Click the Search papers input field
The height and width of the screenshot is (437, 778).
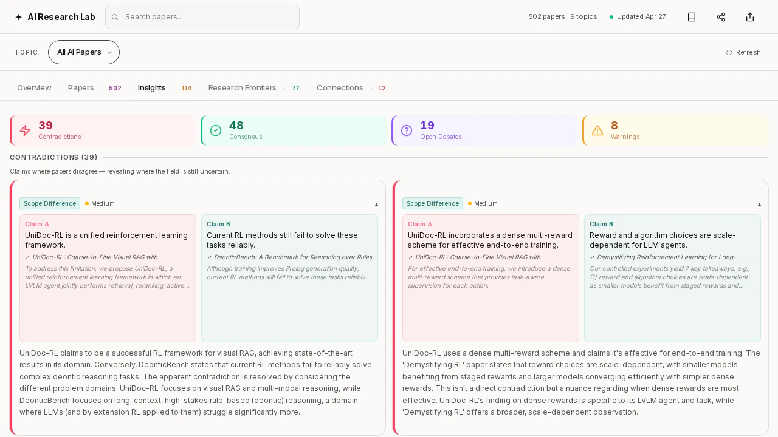[x=202, y=17]
